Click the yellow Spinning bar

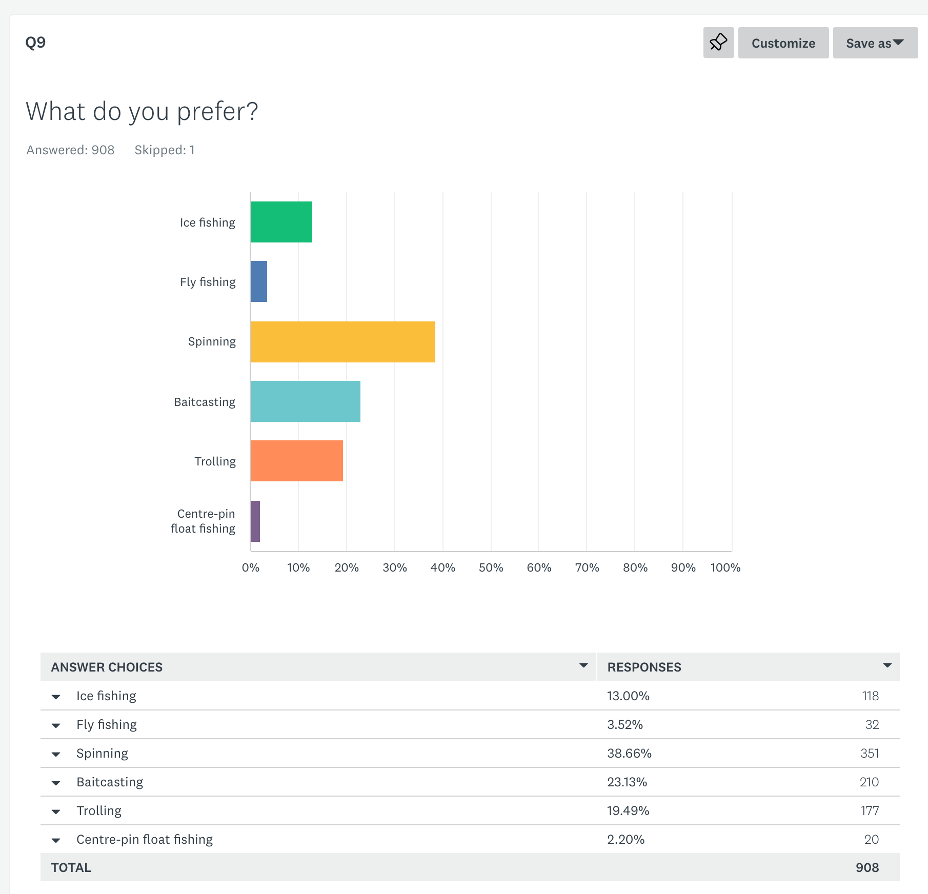click(343, 342)
